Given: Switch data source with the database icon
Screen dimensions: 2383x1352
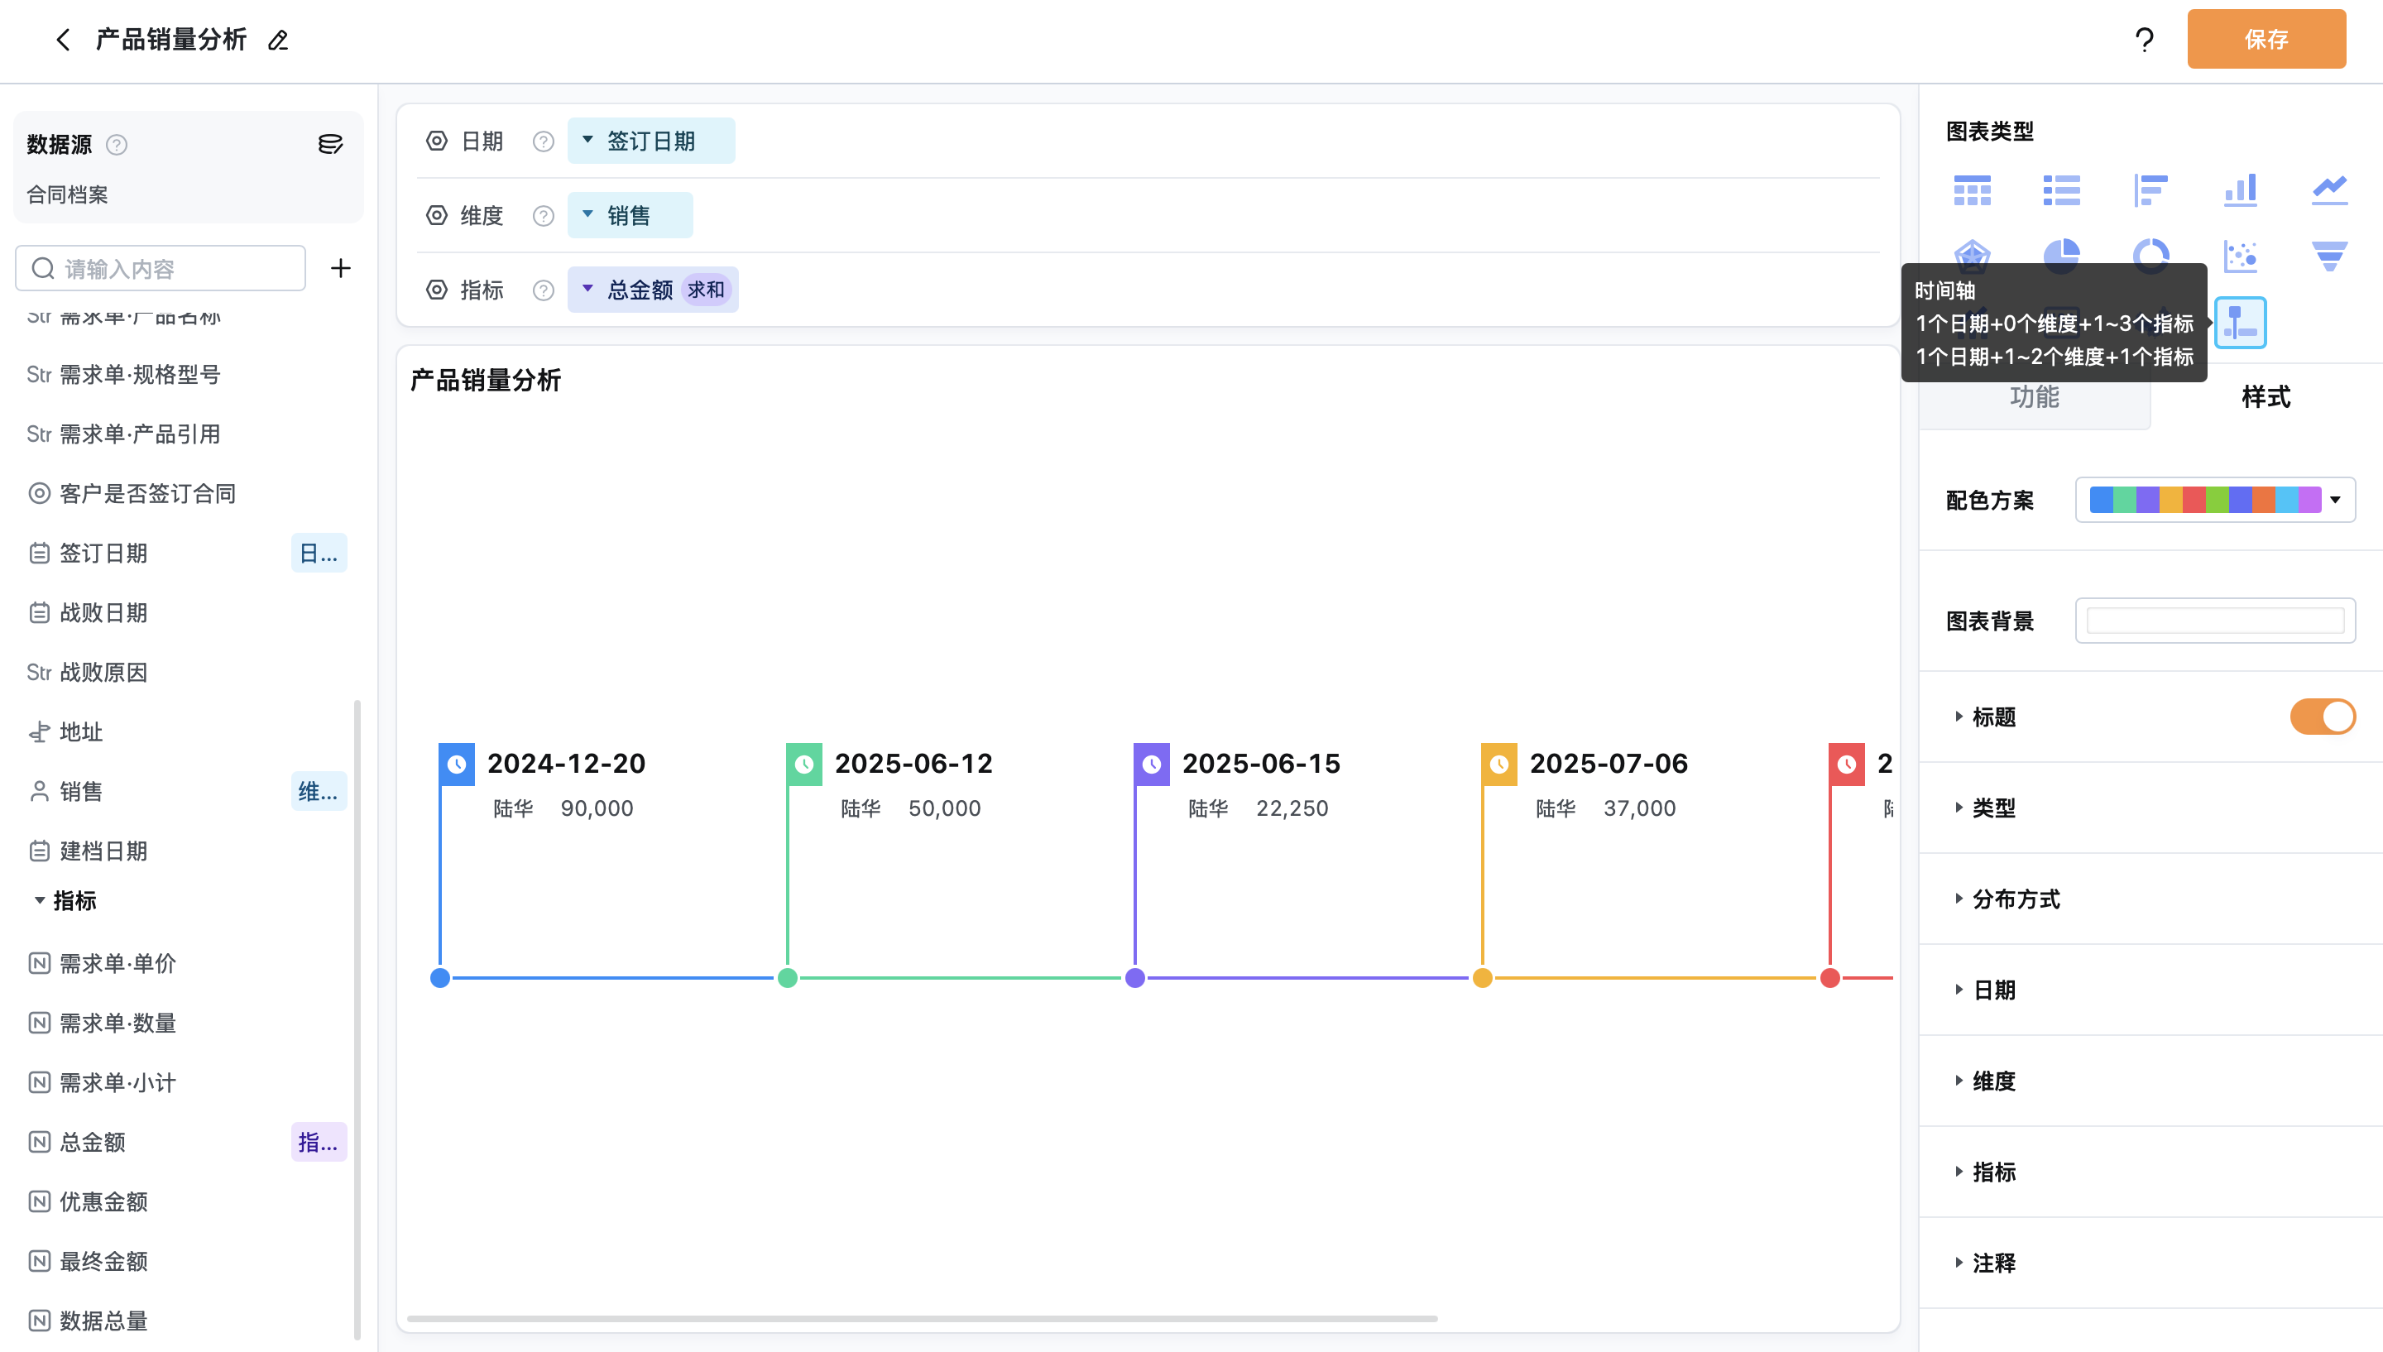Looking at the screenshot, I should coord(329,144).
